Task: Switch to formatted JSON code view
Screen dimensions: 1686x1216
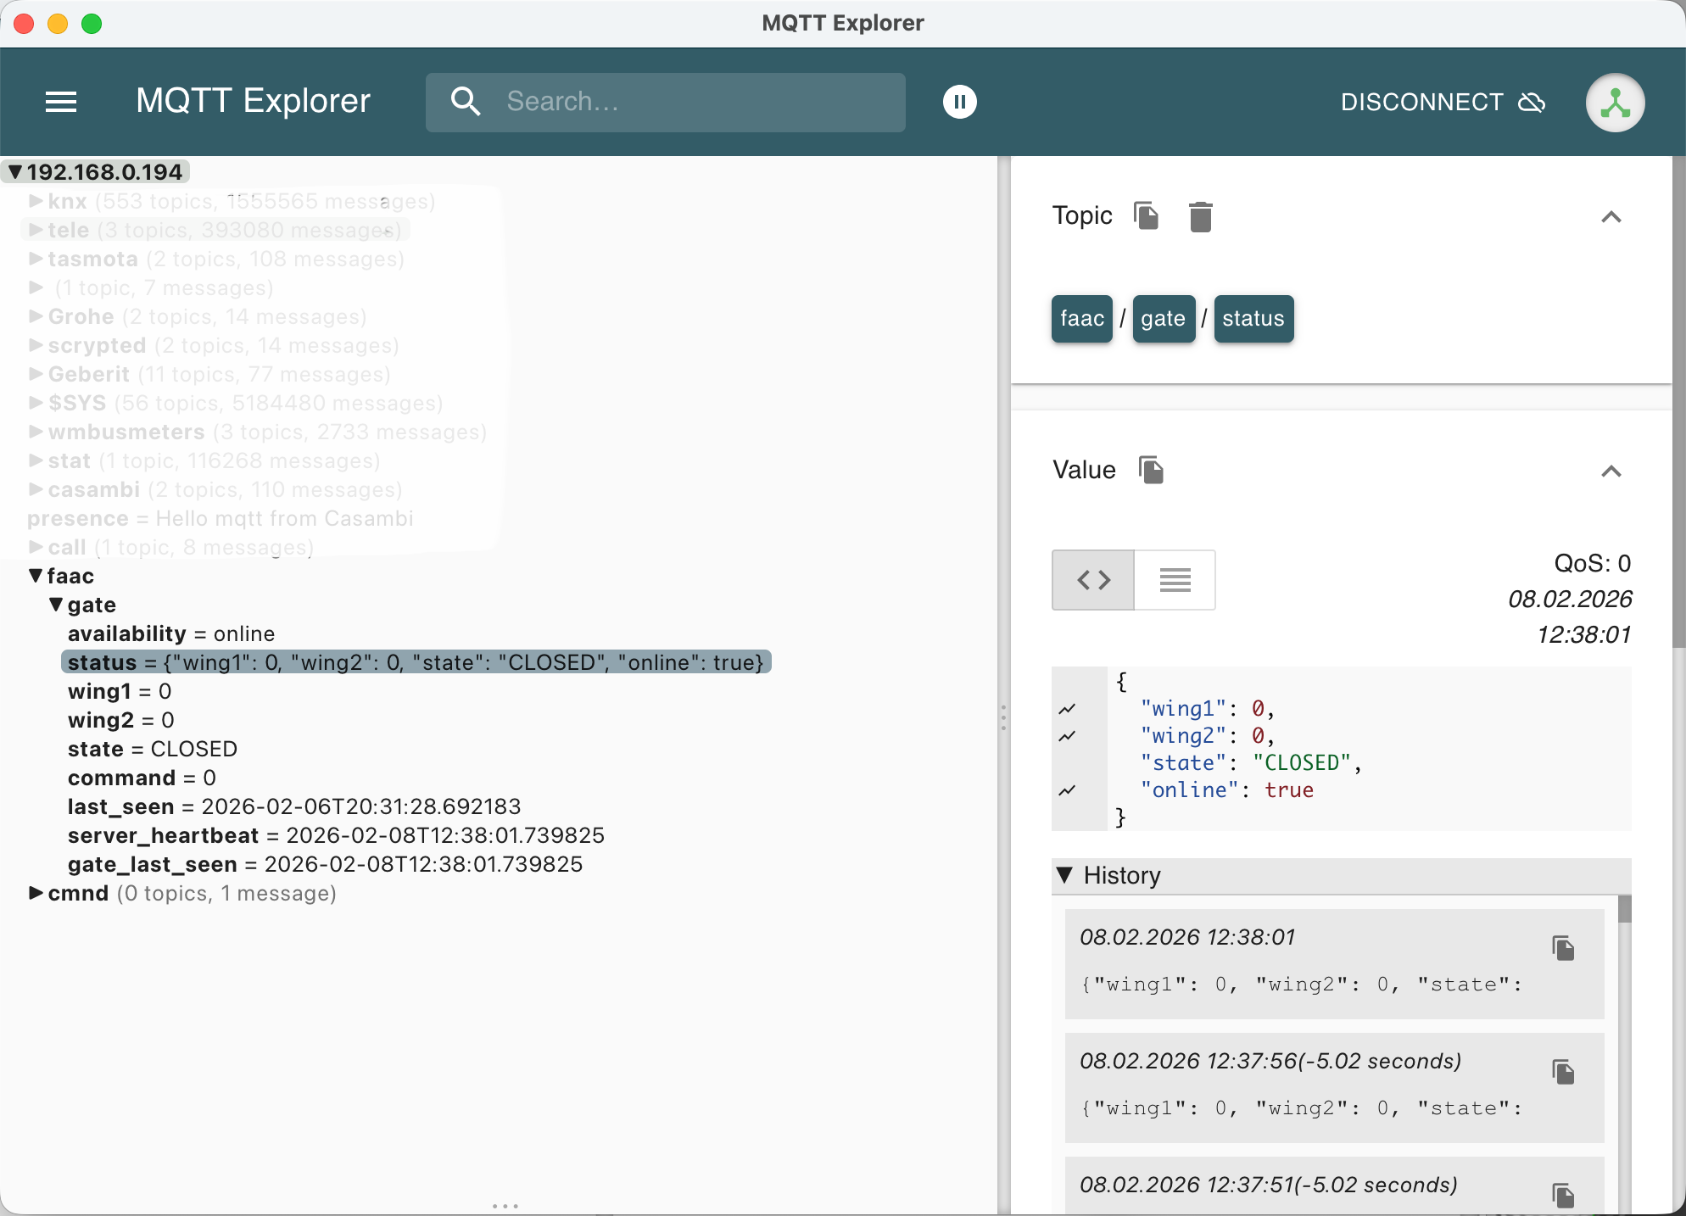Action: (1092, 580)
